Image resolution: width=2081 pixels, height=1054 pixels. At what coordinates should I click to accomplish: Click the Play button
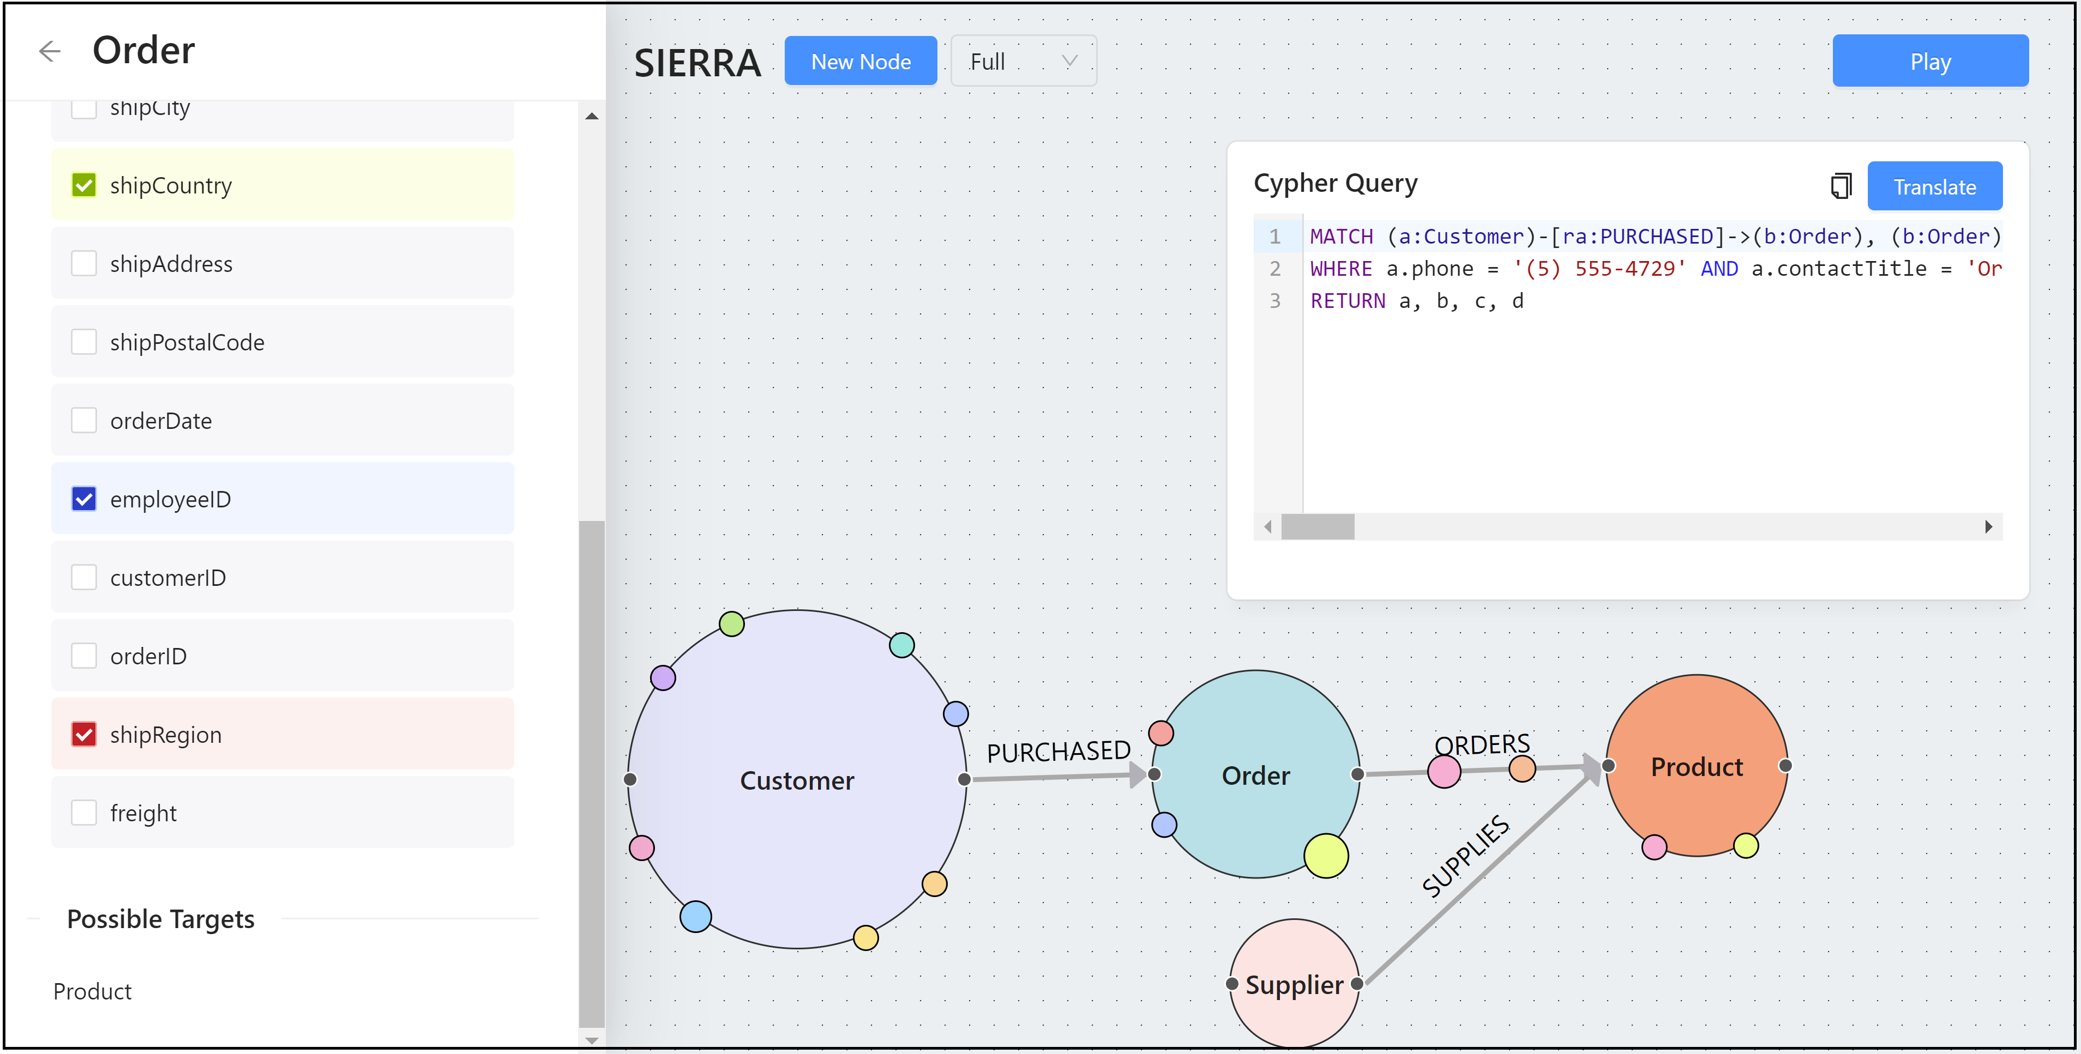click(1929, 60)
